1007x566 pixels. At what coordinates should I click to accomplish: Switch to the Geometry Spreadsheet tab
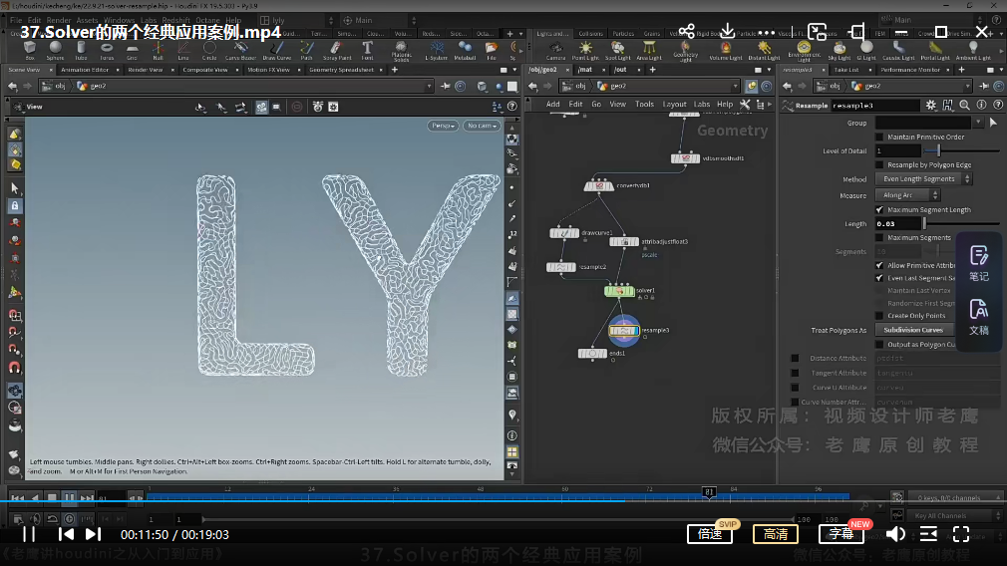pyautogui.click(x=341, y=70)
